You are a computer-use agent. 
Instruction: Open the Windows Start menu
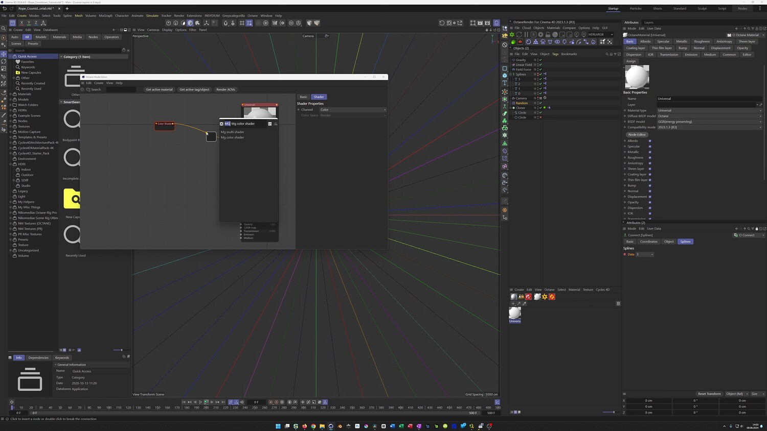pos(278,426)
